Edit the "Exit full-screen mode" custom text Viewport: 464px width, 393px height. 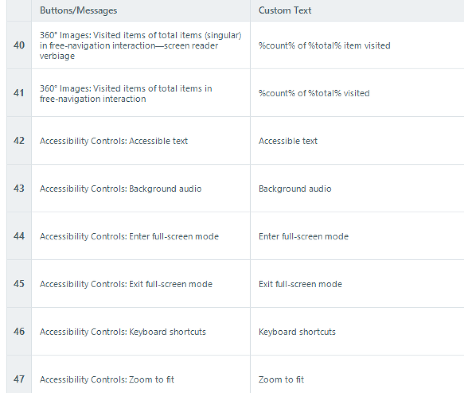300,284
